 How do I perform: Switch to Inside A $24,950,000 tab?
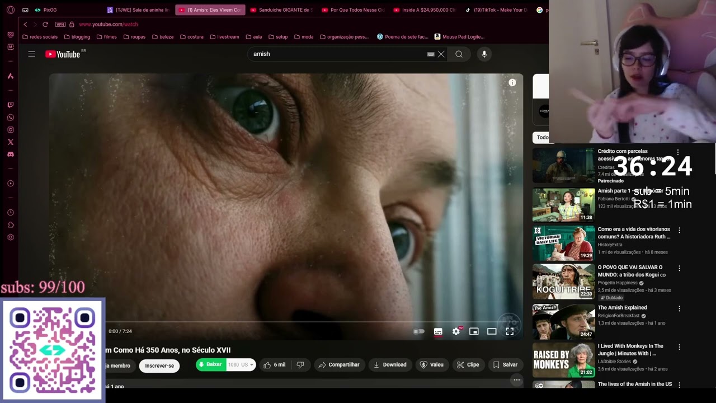(x=425, y=10)
